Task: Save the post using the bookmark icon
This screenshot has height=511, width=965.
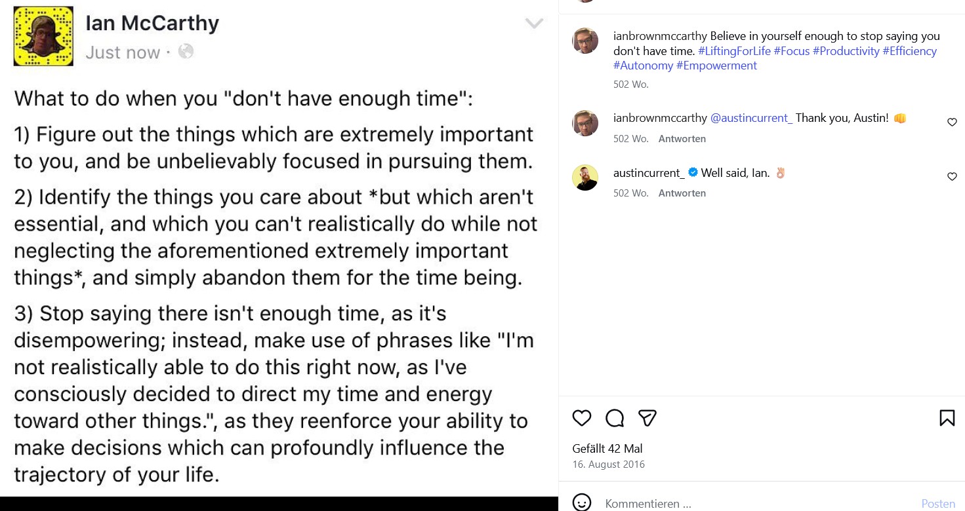Action: pos(946,417)
